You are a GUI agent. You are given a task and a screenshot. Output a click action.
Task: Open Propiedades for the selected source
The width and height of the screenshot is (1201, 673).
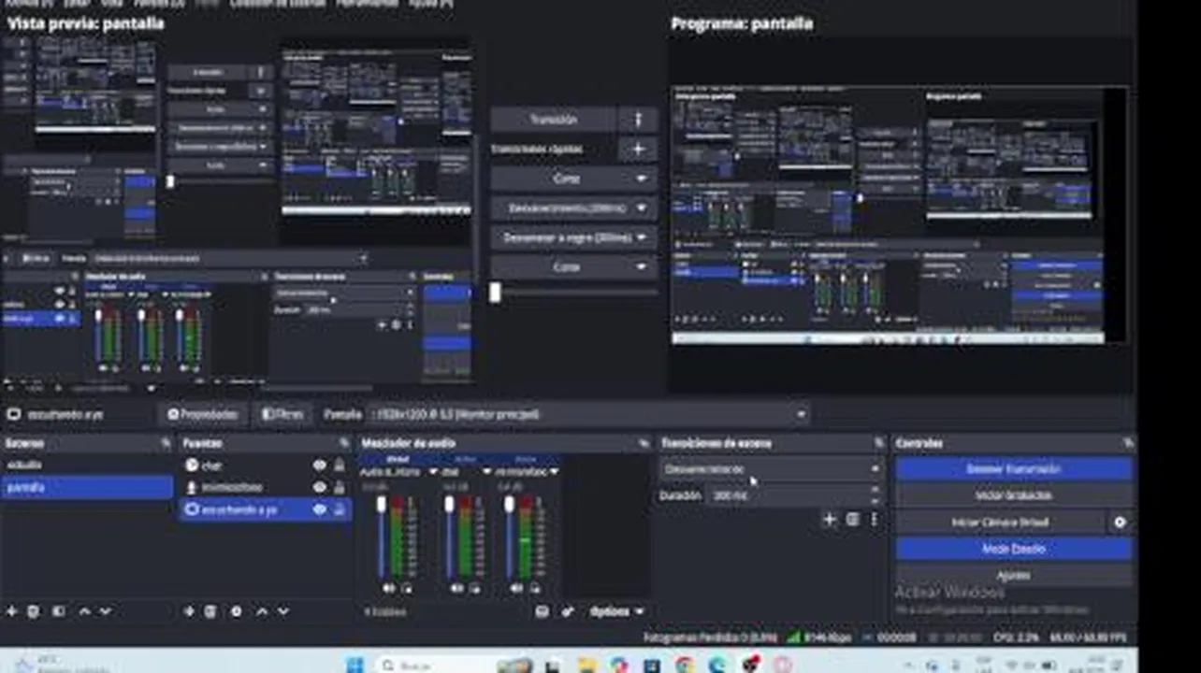pyautogui.click(x=202, y=414)
